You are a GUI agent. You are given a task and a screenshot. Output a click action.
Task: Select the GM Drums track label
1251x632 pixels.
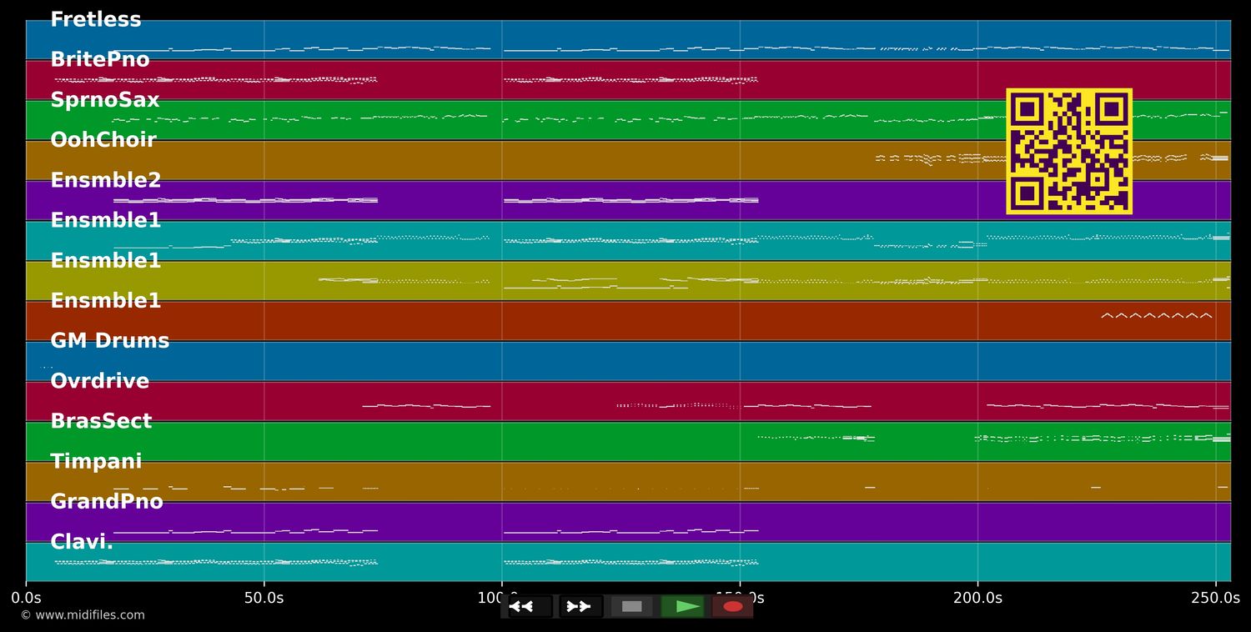[x=110, y=340]
